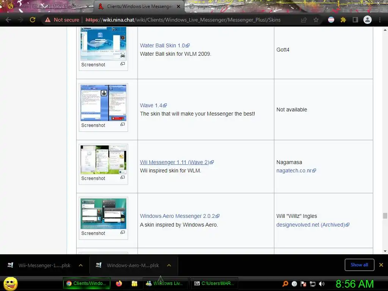
Task: Click the 'Wii inspired skin for WLM.' description
Action: [x=171, y=171]
